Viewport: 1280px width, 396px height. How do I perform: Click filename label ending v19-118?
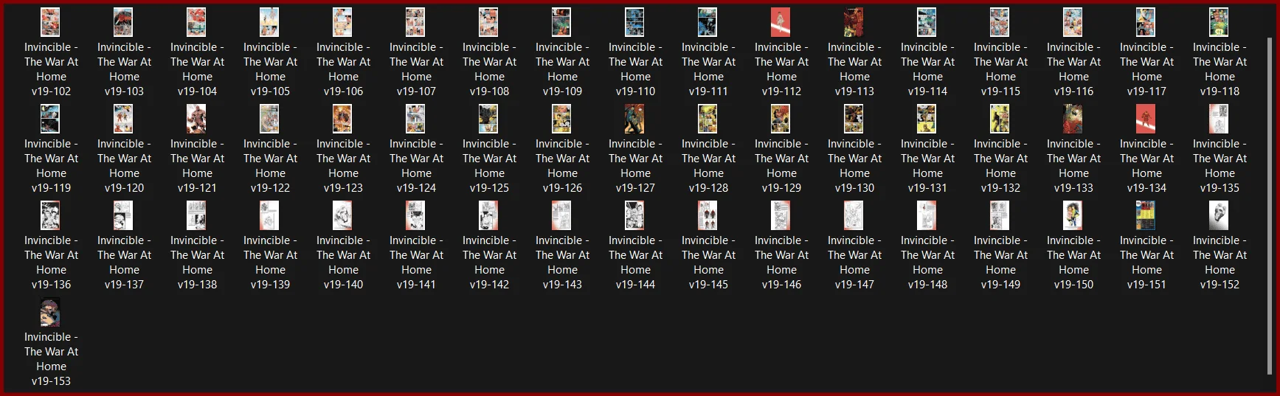[x=1220, y=69]
